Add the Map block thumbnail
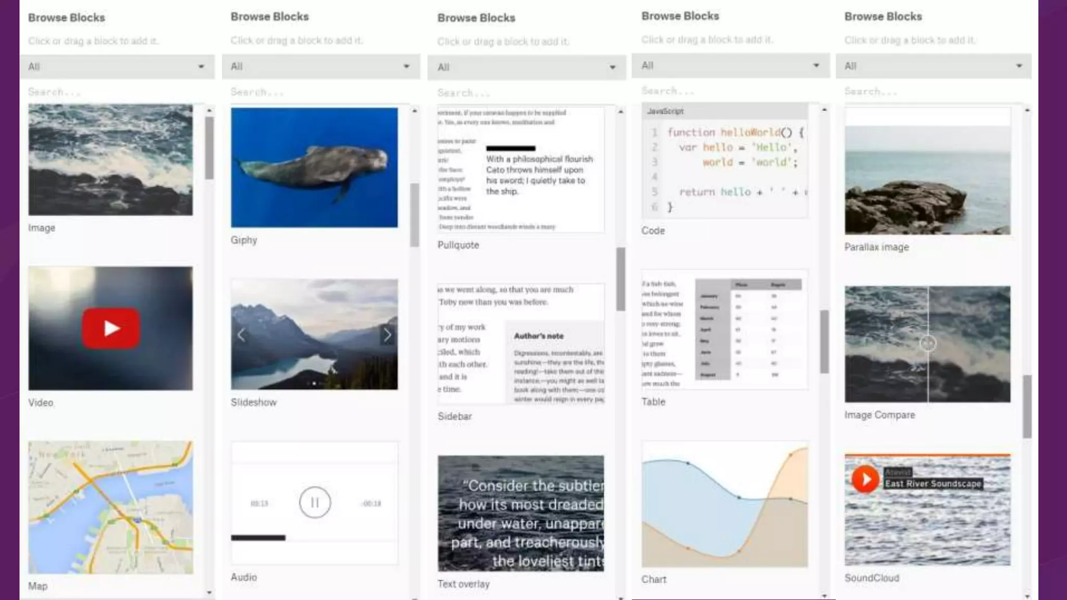The width and height of the screenshot is (1067, 600). coord(110,507)
